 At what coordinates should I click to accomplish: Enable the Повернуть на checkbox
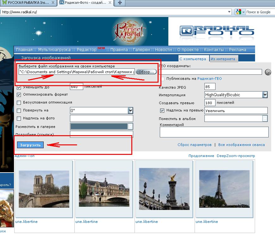[19, 111]
